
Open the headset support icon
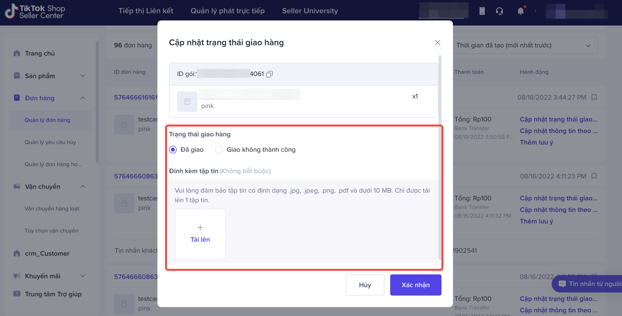(500, 11)
